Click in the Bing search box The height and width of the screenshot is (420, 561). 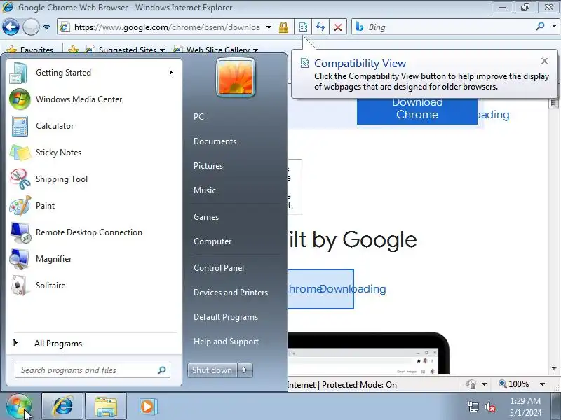[444, 27]
